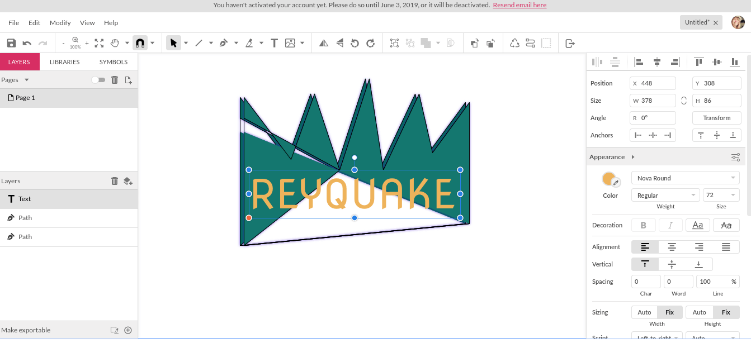751x343 pixels.
Task: Delete the layer with Layers trash icon
Action: point(115,181)
